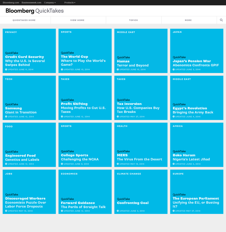The width and height of the screenshot is (226, 232).
Task: Click SPORTS label on World Cup card
Action: (x=66, y=32)
